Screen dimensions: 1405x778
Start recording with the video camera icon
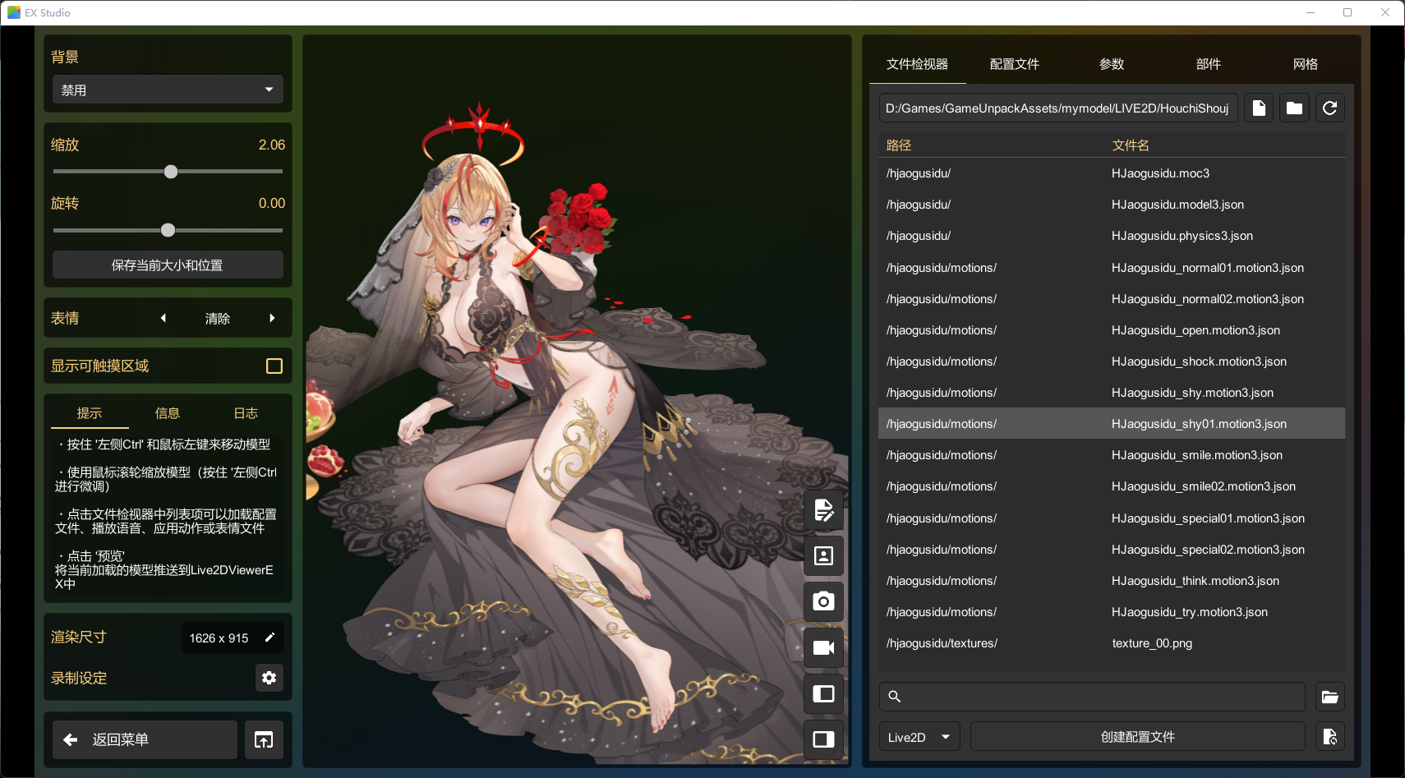pyautogui.click(x=823, y=648)
